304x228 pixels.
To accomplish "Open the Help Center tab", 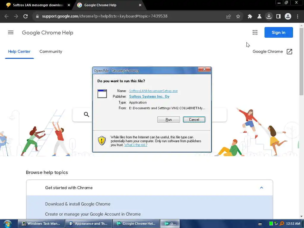I will coord(19,52).
